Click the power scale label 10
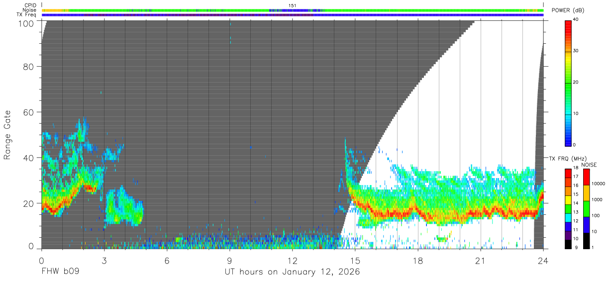Viewport: 611px width, 282px height. pyautogui.click(x=576, y=113)
